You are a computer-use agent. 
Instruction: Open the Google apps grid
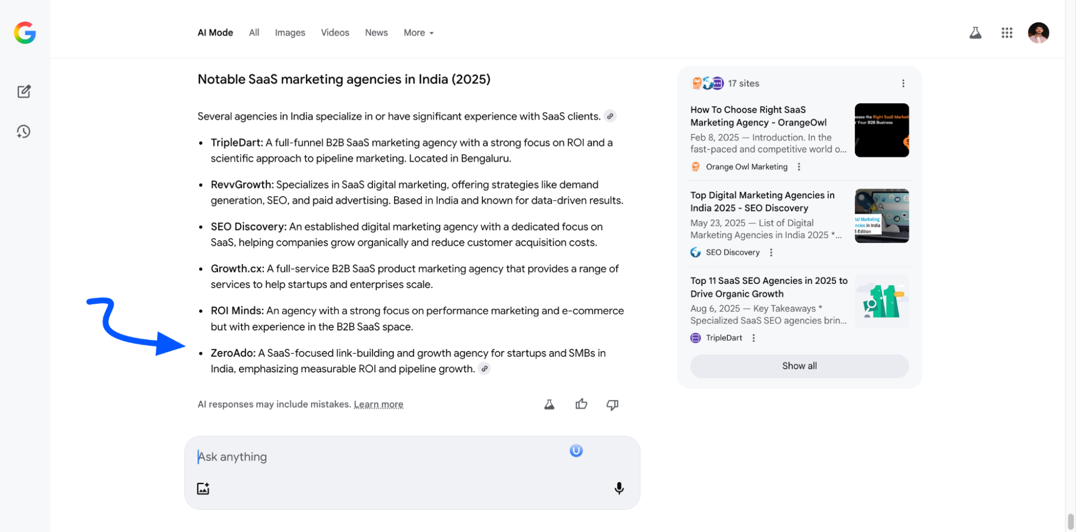point(1007,33)
